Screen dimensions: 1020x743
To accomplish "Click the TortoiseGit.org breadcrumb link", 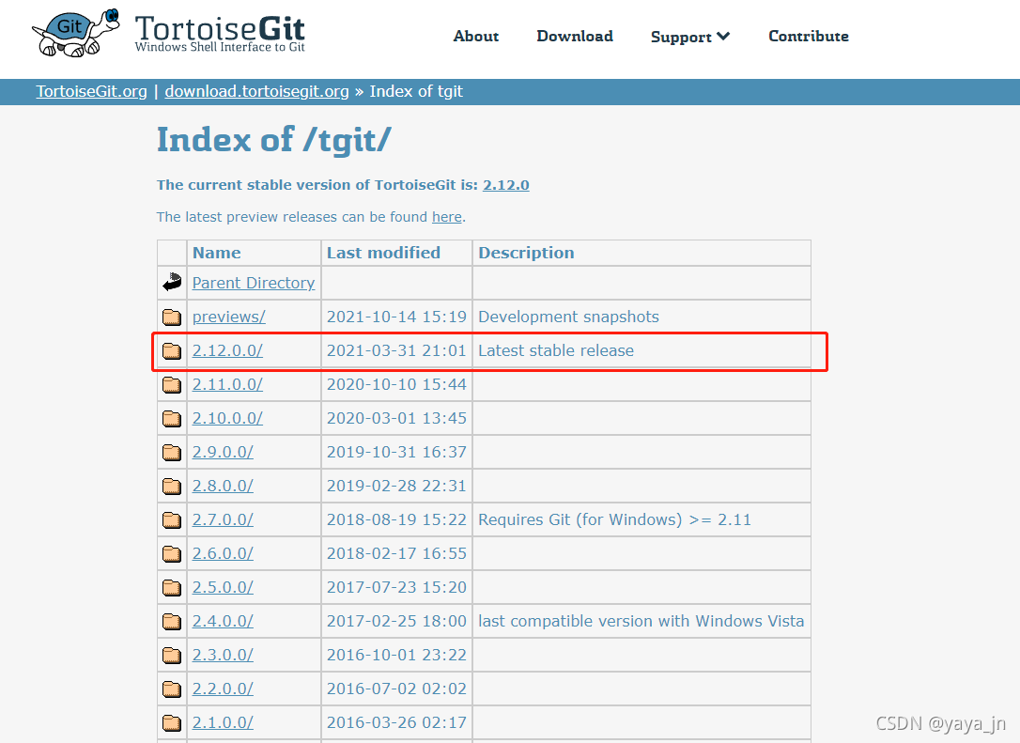I will [x=92, y=91].
